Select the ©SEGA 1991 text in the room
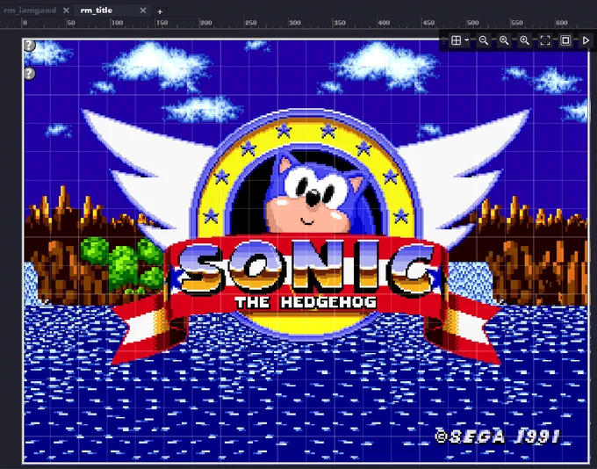This screenshot has height=469, width=597. coord(497,437)
